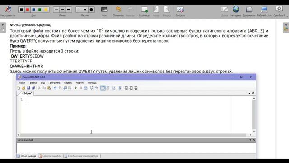Select the thick line width
The width and height of the screenshot is (289, 163).
pyautogui.click(x=69, y=10)
